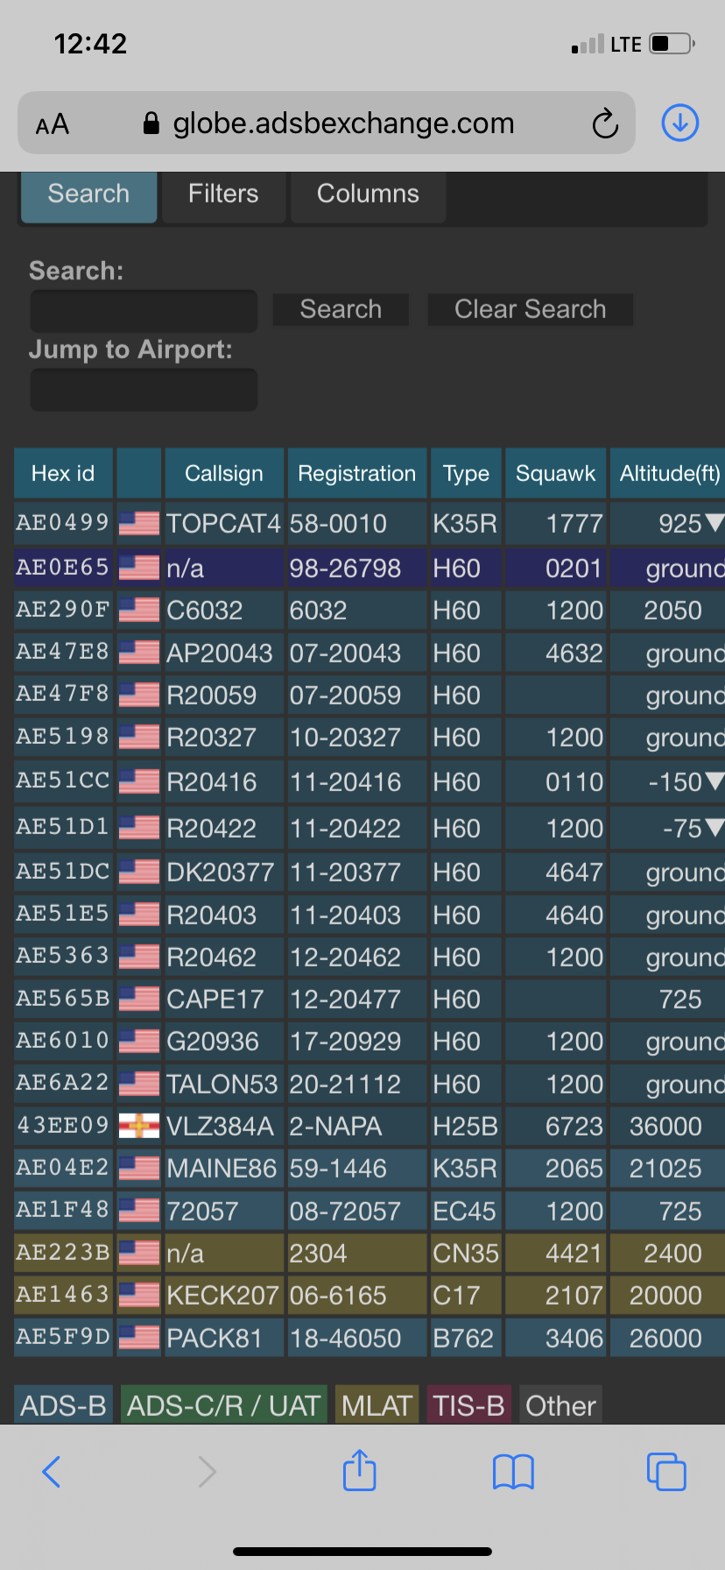The image size is (725, 1570).
Task: Open the Safari share sheet icon
Action: point(360,1469)
